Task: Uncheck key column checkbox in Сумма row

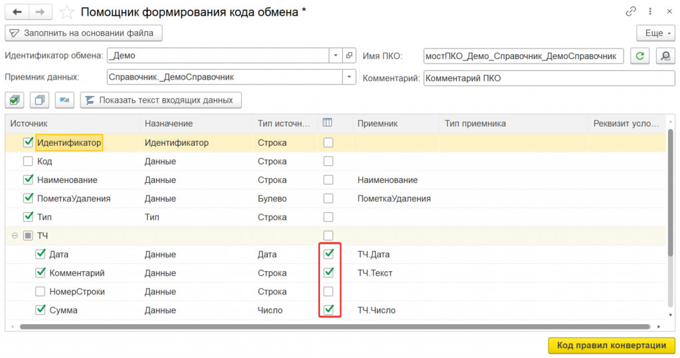Action: click(329, 310)
